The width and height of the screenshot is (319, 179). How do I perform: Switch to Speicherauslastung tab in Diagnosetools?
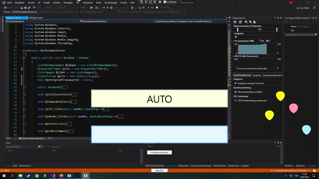point(270,75)
